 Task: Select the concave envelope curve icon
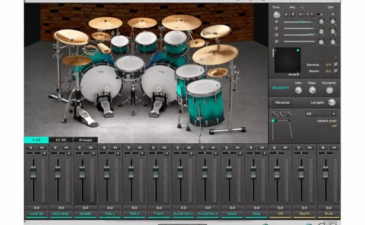click(282, 114)
